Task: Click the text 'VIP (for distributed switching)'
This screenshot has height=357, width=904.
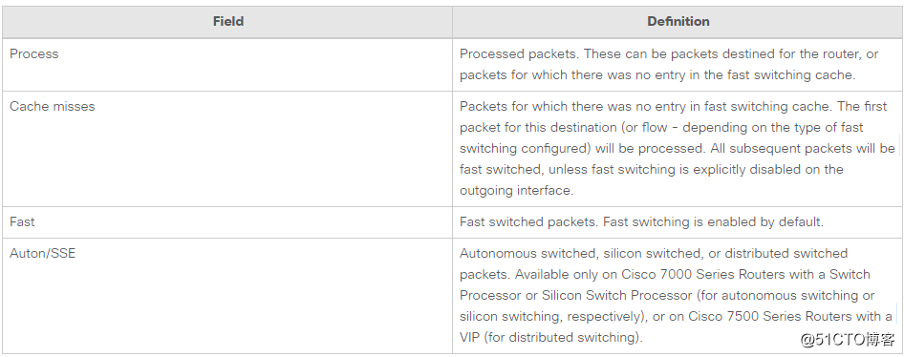Action: [x=550, y=337]
